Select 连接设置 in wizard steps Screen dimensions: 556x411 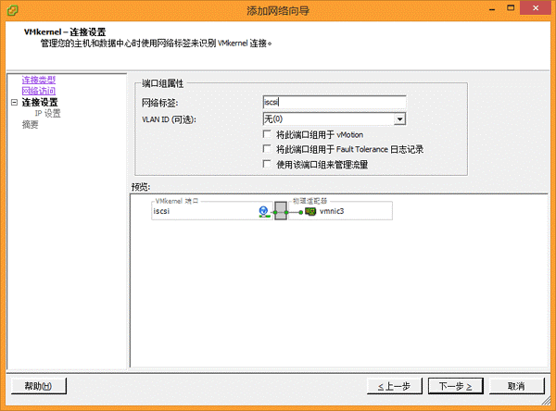40,103
